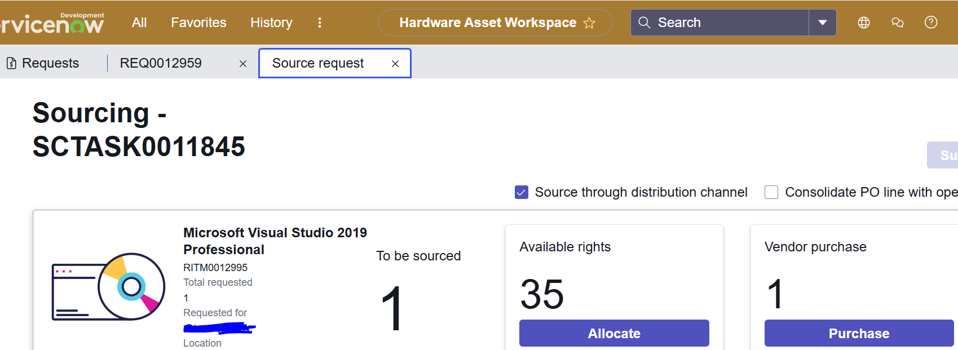The image size is (958, 350).
Task: Click the Requested for label
Action: [x=215, y=313]
